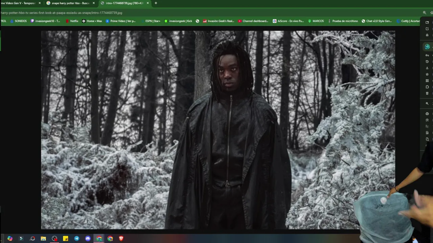Close the snape harry potter hbo tab

tap(94, 3)
